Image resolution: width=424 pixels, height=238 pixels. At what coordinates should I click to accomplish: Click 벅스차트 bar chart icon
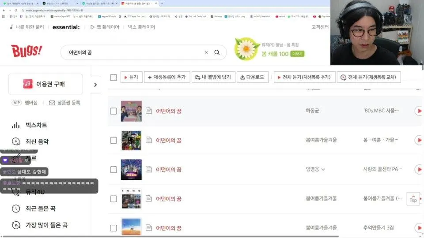(16, 125)
